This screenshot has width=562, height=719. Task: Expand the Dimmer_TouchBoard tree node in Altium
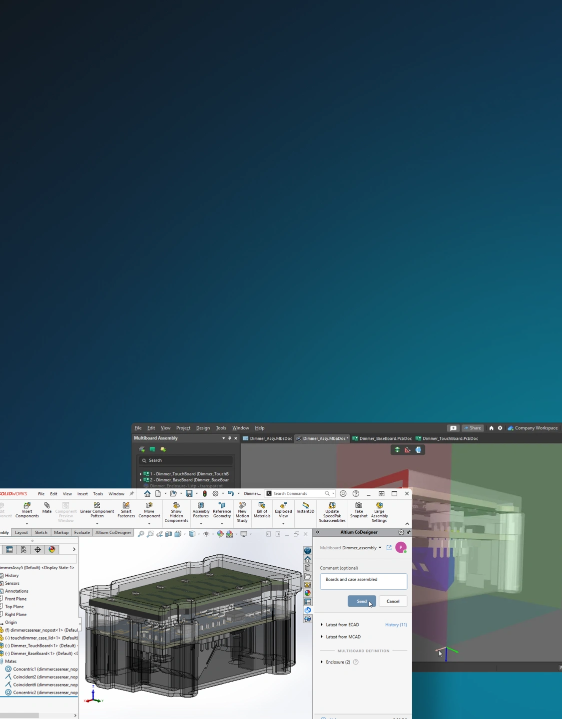141,474
